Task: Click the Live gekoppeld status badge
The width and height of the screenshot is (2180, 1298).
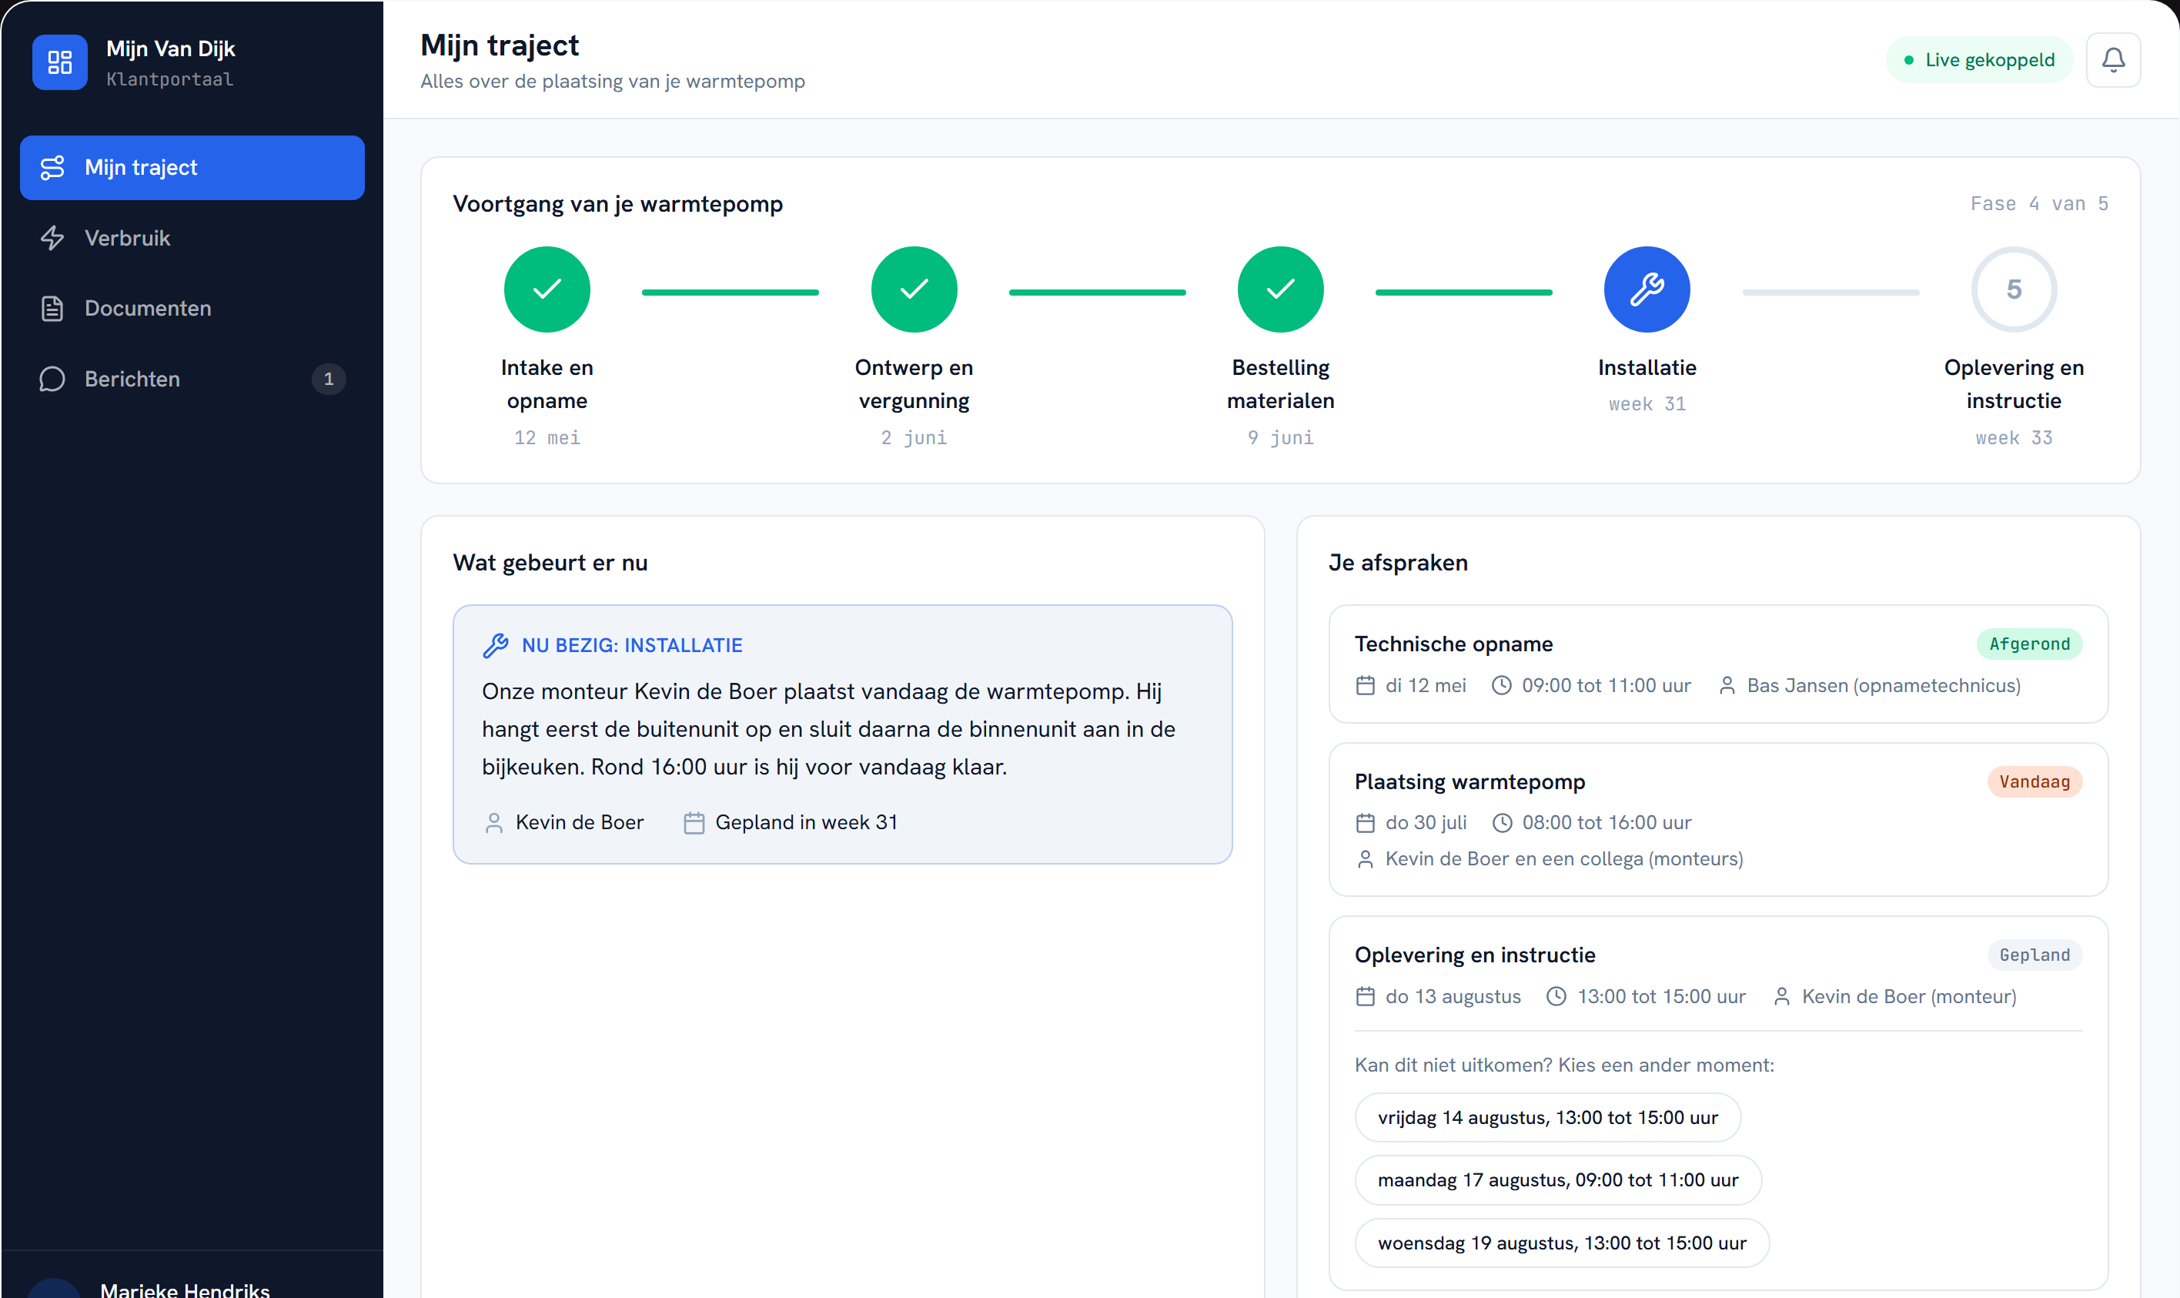Action: (x=1979, y=59)
